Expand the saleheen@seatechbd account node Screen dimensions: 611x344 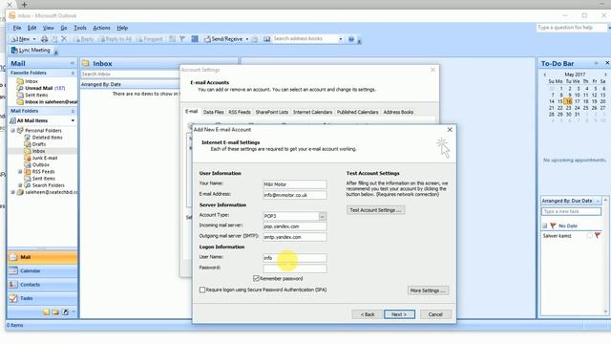pos(12,192)
